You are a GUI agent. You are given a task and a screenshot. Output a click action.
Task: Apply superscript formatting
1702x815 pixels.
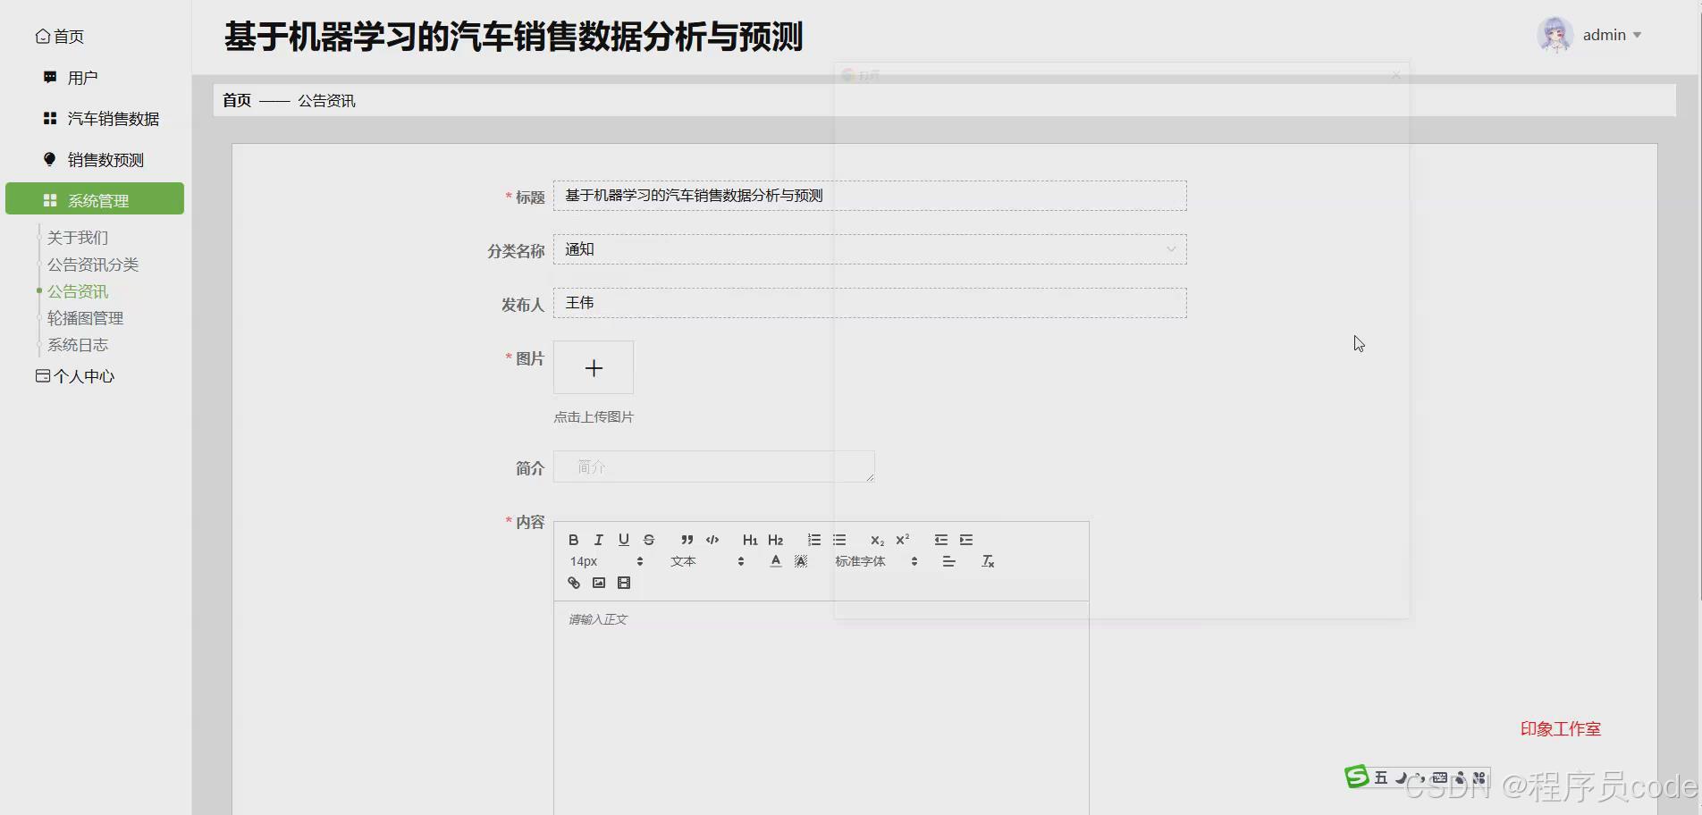coord(902,540)
